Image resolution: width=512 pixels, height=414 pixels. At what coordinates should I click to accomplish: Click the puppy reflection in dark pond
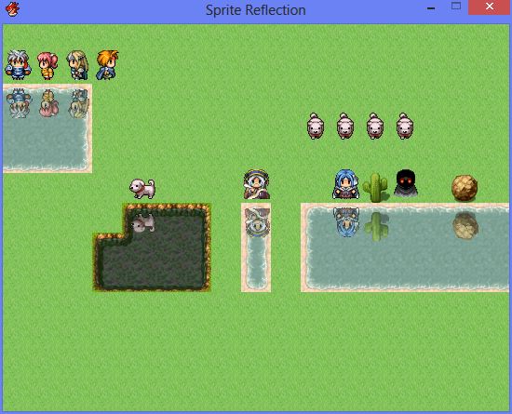(x=143, y=223)
